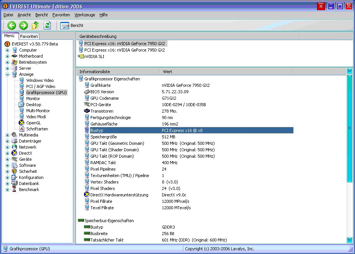Click the nVIDIA SLI device icon
The image size is (355, 254).
pyautogui.click(x=81, y=56)
